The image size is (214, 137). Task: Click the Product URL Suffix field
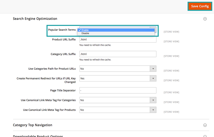point(118,39)
